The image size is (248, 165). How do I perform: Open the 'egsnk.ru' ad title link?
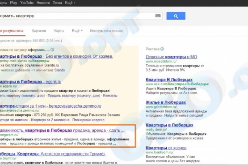tap(31, 81)
